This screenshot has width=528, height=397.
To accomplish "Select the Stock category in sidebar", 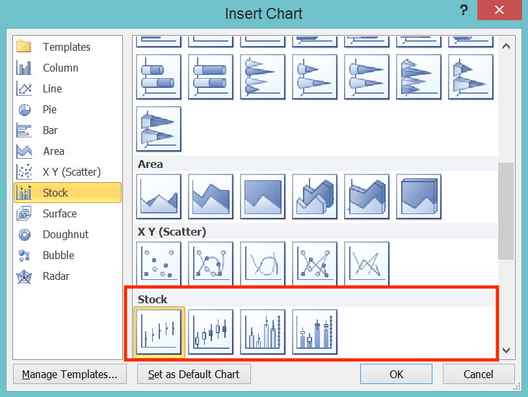I will point(68,193).
